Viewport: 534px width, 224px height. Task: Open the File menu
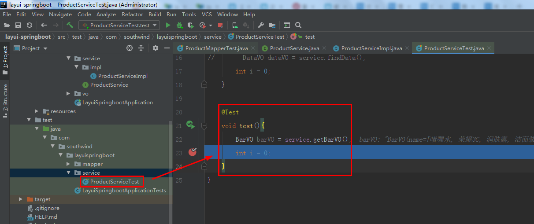(7, 14)
